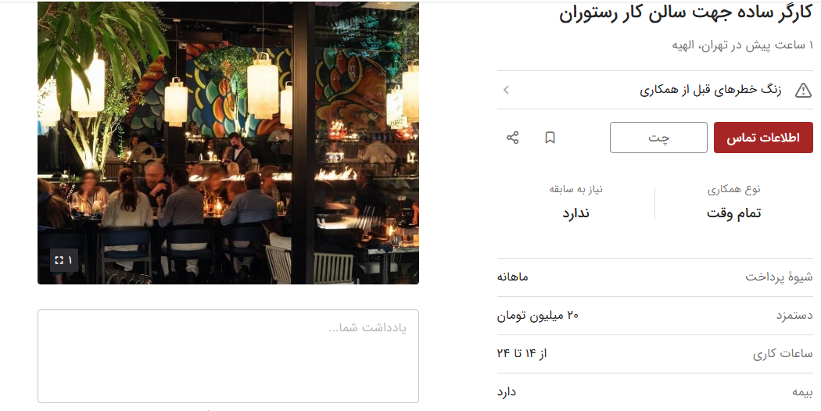Click the شیوهٔ پرداخت label
821x411 pixels.
tap(779, 277)
